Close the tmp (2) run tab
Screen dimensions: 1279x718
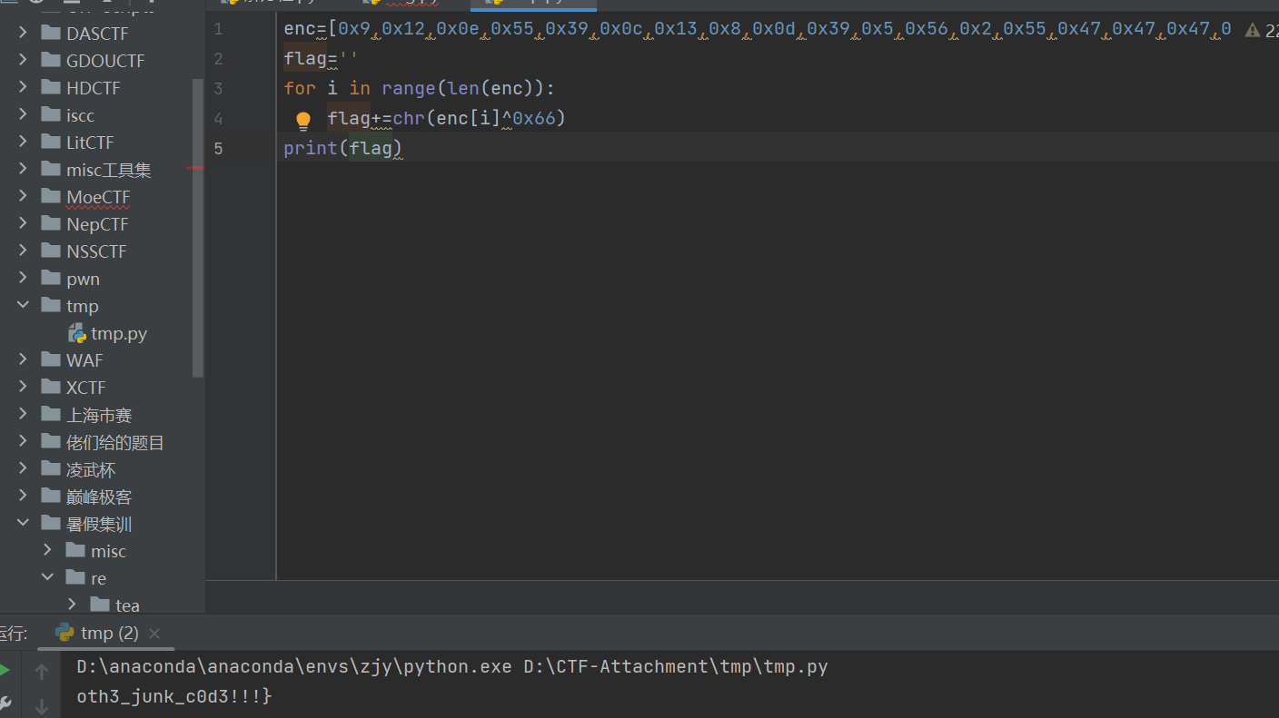point(154,634)
